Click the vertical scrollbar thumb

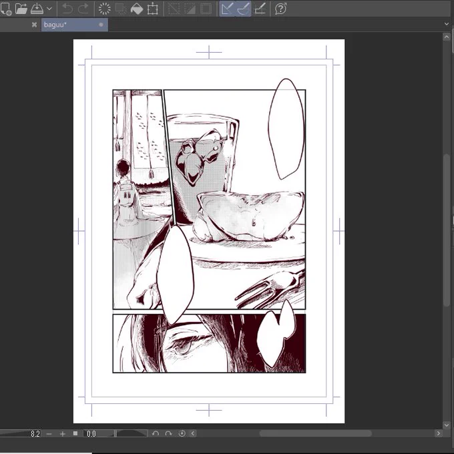[446, 230]
